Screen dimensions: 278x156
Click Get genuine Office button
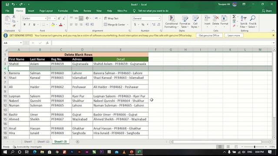(209, 36)
